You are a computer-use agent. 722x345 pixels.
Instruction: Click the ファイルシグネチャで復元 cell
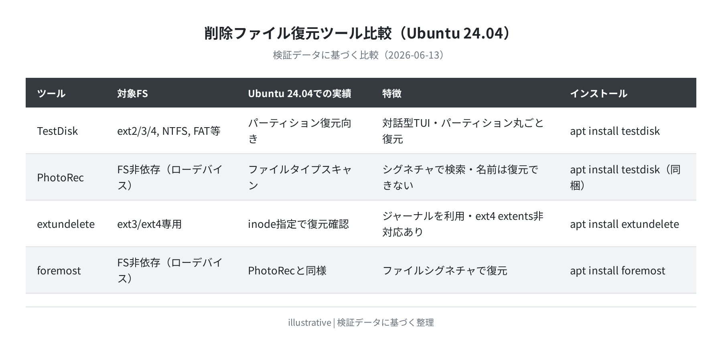445,271
